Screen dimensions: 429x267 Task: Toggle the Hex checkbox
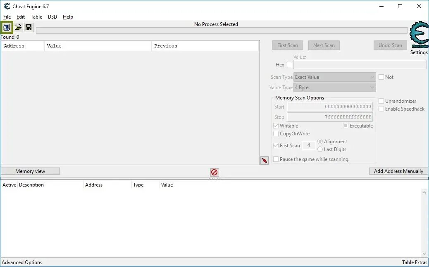[289, 65]
